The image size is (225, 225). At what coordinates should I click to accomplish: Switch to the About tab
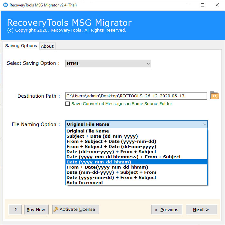[47, 46]
